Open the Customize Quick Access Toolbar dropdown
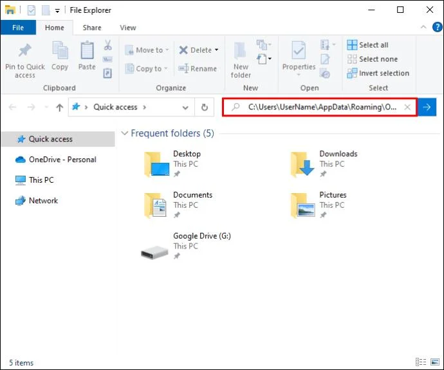This screenshot has width=444, height=370. tap(57, 11)
